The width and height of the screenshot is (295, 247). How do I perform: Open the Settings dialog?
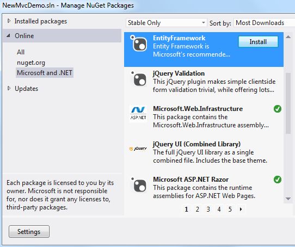(29, 232)
